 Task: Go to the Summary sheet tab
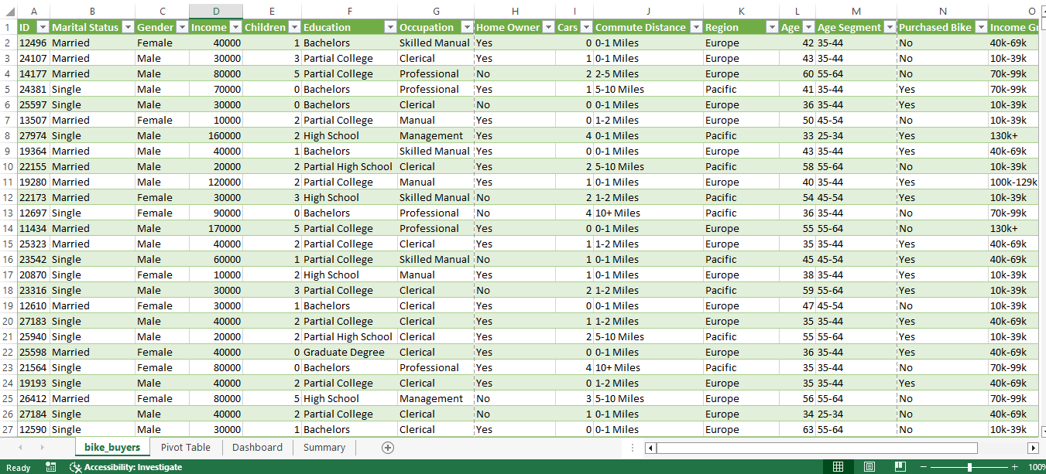pyautogui.click(x=324, y=448)
